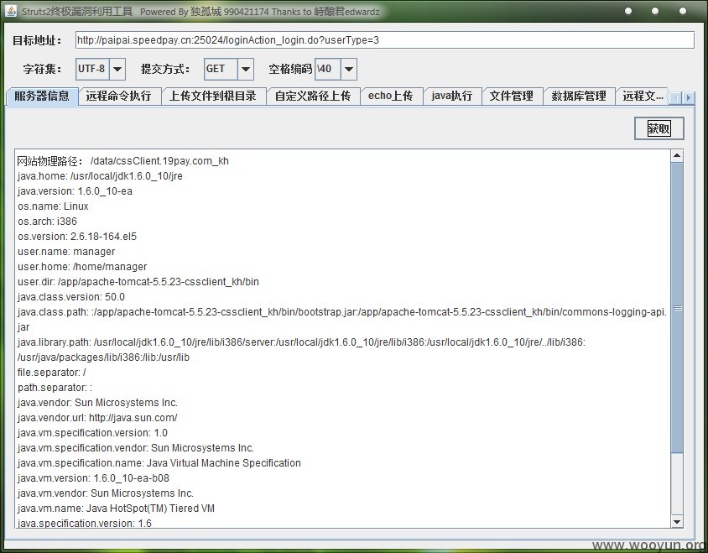Click the 获取 button

tap(659, 128)
